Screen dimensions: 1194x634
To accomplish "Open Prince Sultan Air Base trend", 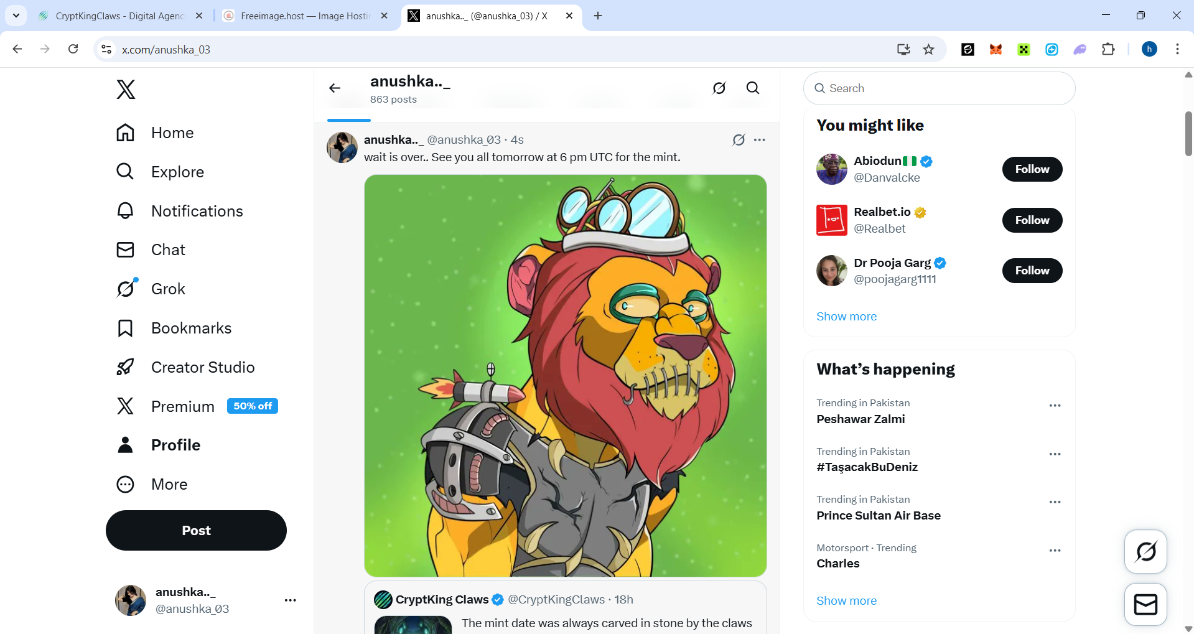I will coord(879,516).
